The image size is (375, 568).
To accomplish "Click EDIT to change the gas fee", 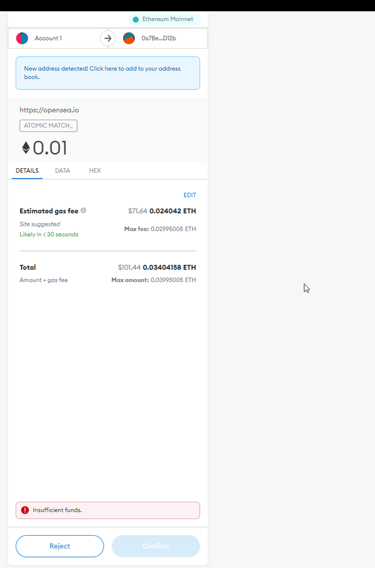I will [190, 195].
